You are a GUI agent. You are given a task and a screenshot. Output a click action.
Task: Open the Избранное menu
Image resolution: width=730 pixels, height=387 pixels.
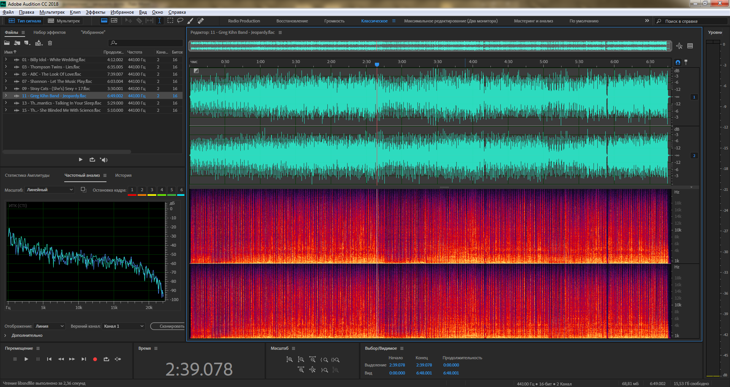pyautogui.click(x=122, y=12)
